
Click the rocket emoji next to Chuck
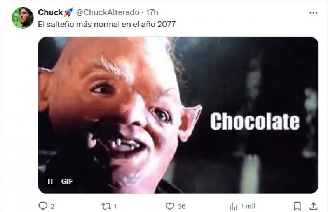(68, 12)
